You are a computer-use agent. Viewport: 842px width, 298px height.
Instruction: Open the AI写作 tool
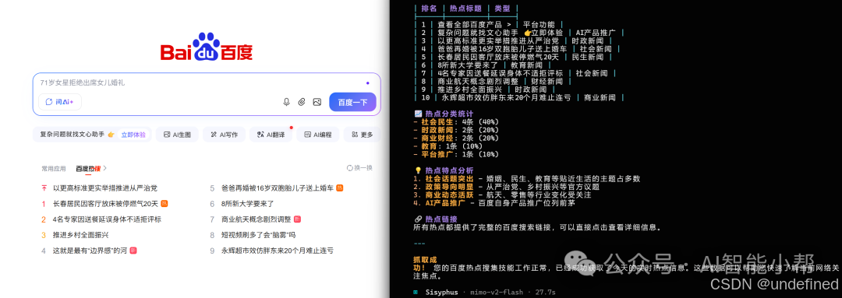(x=224, y=135)
